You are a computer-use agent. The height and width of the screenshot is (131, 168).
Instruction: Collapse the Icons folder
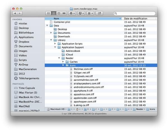[63, 65]
